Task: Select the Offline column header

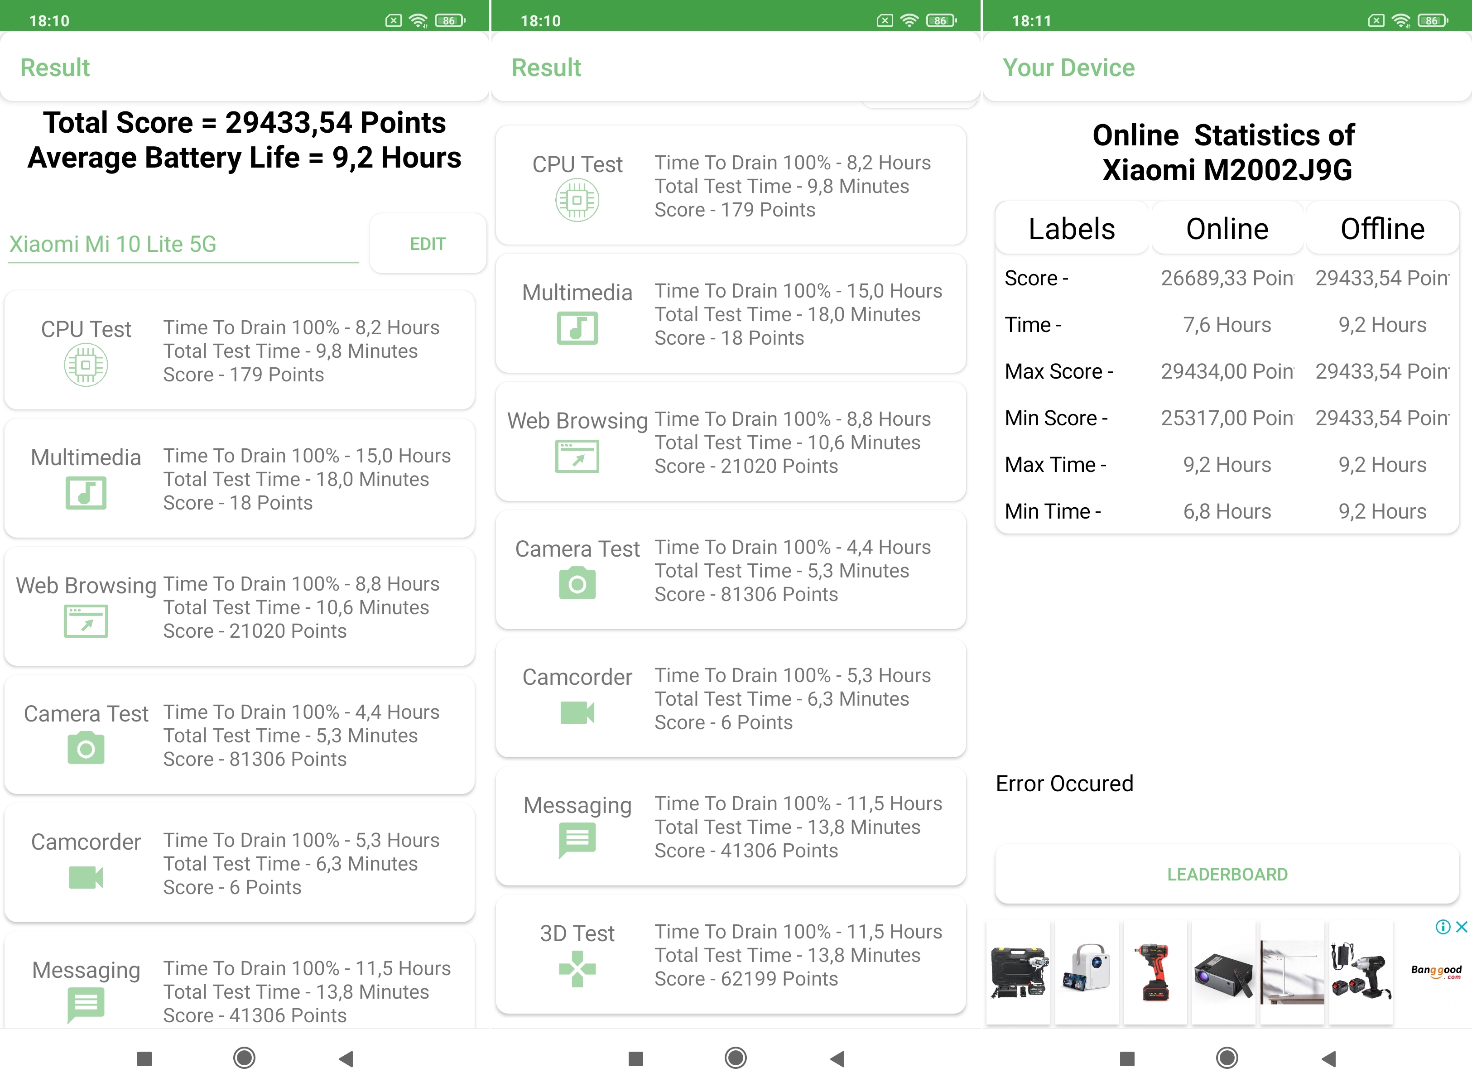Action: 1382,229
